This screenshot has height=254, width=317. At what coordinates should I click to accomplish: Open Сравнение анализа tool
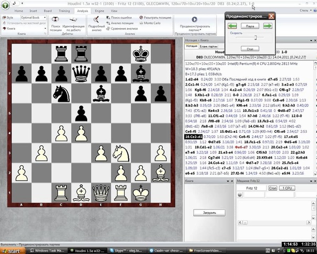[x=122, y=28]
